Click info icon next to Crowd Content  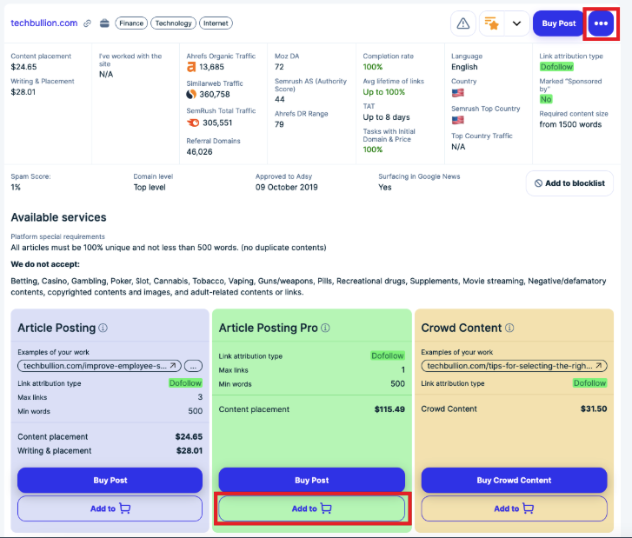coord(511,329)
